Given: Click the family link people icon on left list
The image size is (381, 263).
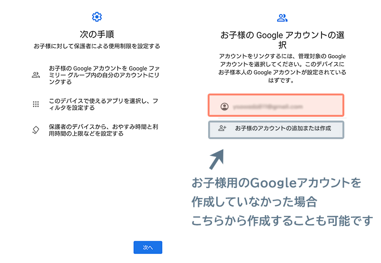Looking at the screenshot, I should (36, 75).
